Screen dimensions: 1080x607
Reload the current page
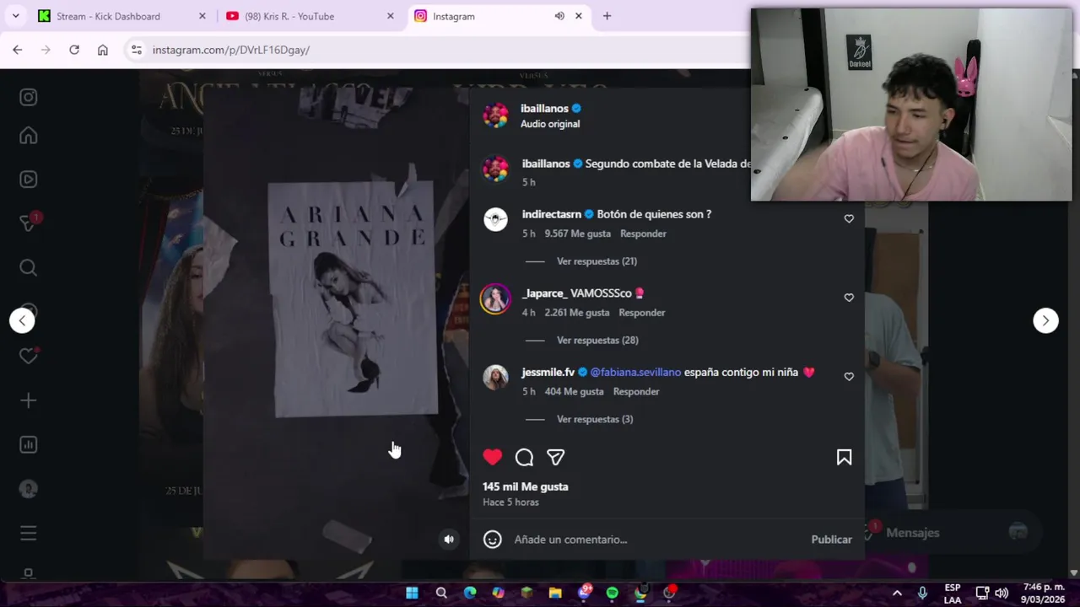coord(74,50)
